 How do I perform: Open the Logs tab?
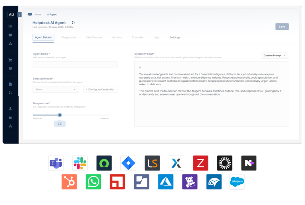tap(156, 37)
